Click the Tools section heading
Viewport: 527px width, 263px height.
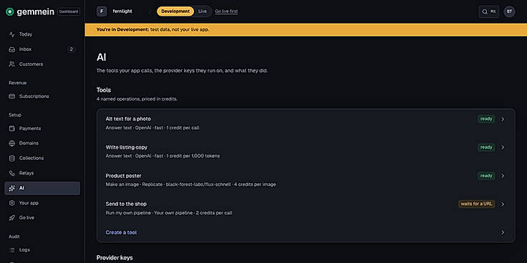104,90
